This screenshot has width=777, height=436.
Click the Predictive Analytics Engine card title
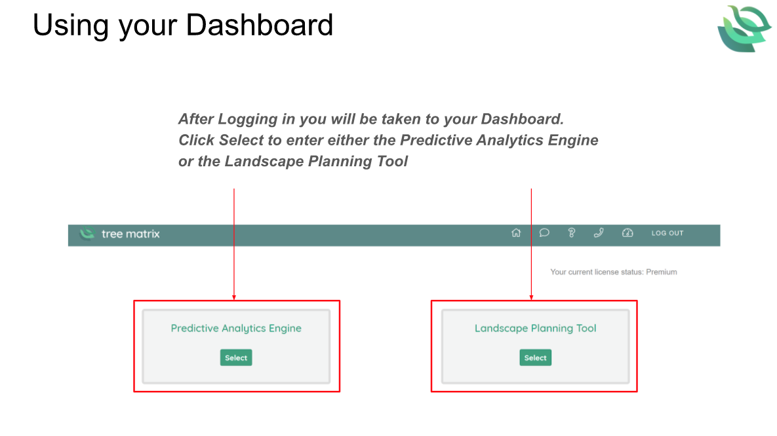tap(236, 328)
